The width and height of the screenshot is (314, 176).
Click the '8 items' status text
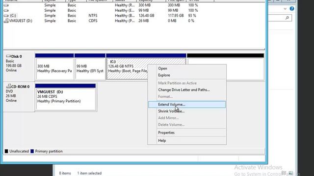[65, 173]
